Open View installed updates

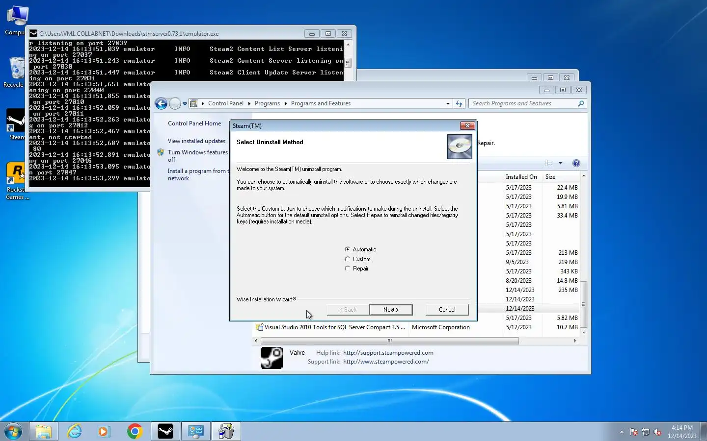(196, 141)
